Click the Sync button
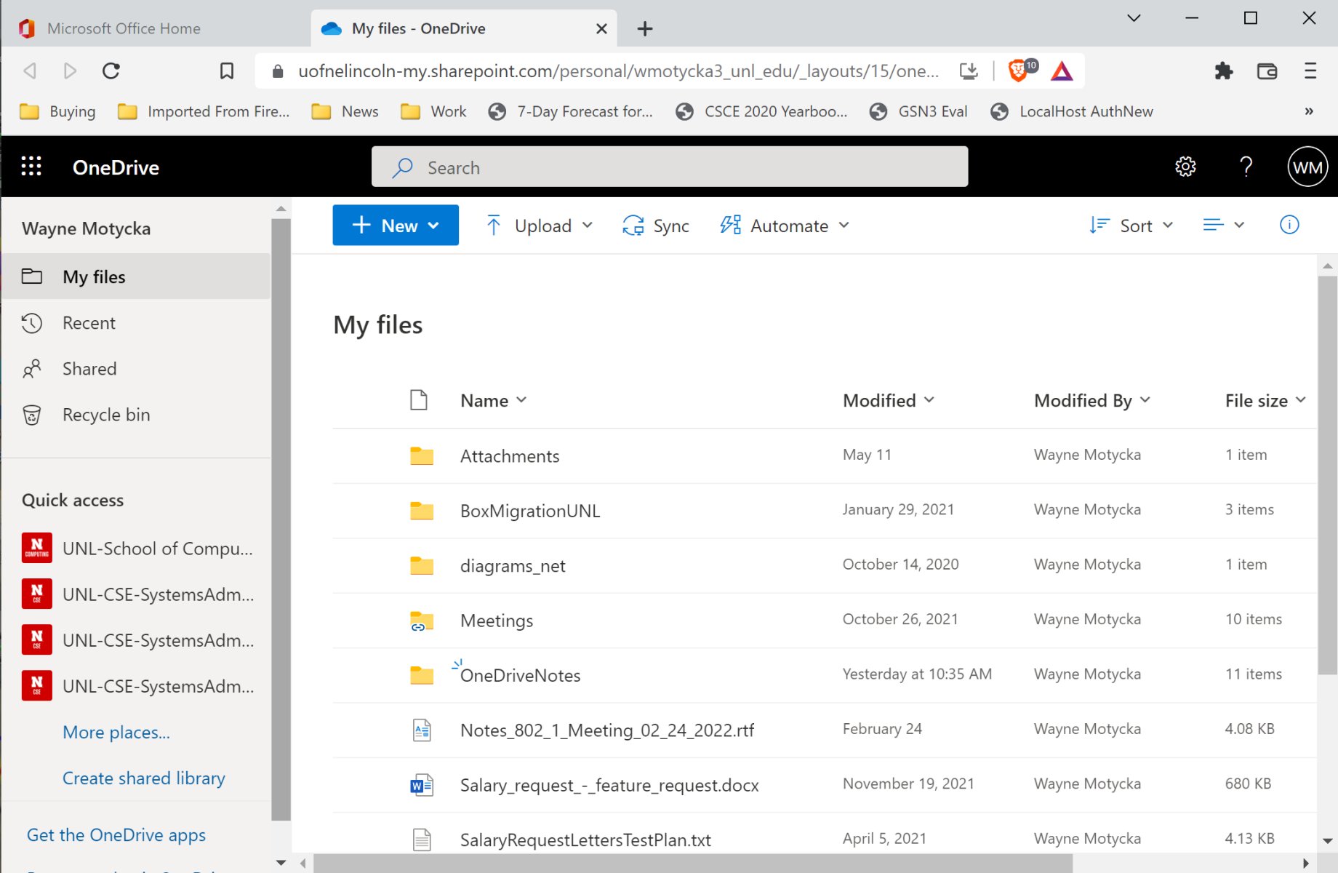This screenshot has height=873, width=1338. pyautogui.click(x=656, y=226)
